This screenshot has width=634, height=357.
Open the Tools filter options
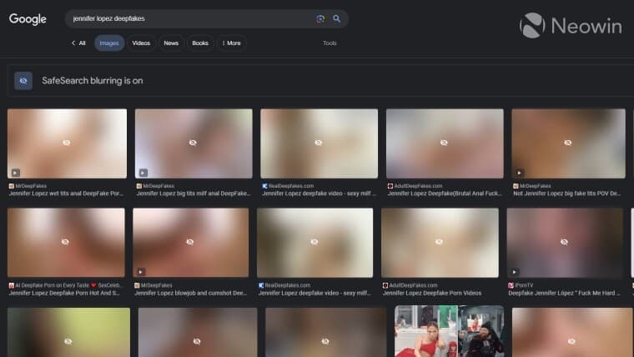[330, 43]
